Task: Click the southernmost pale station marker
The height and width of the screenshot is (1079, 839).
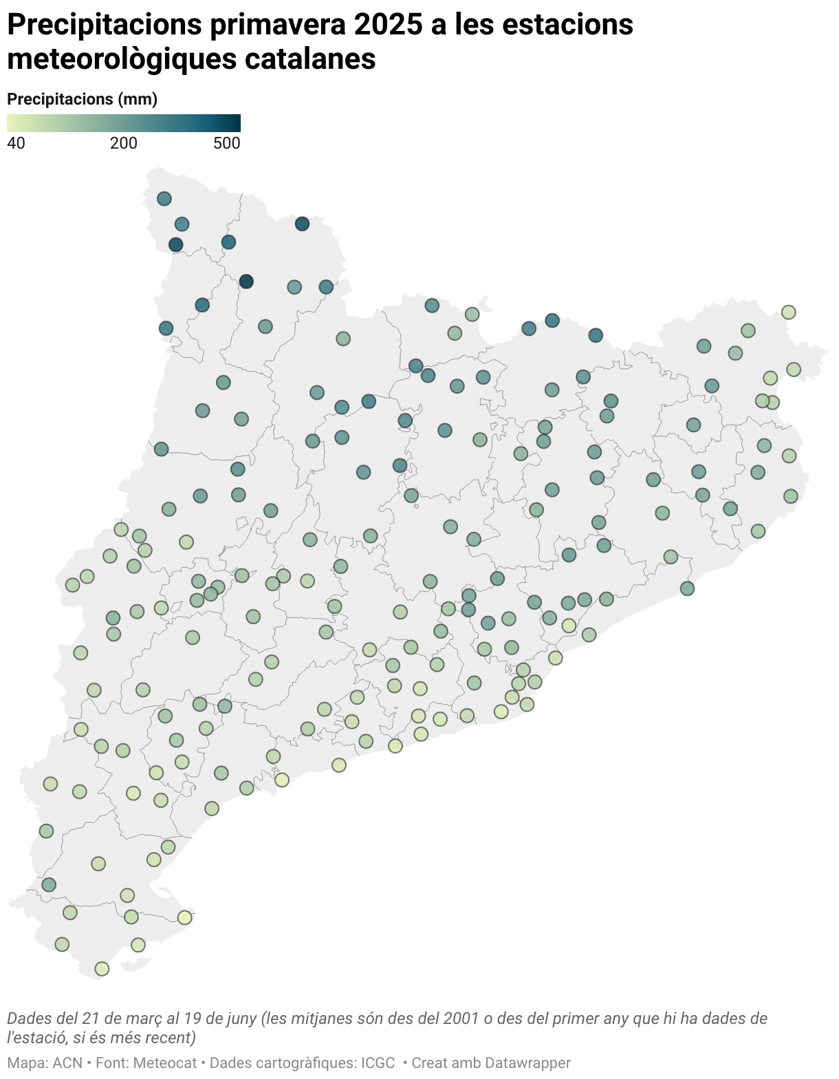Action: pyautogui.click(x=102, y=969)
